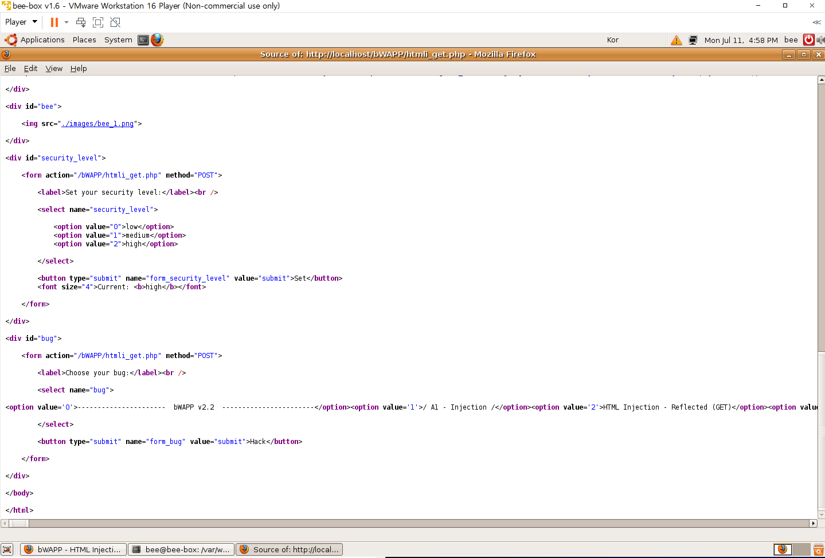
Task: Open the Edit menu
Action: pos(30,68)
